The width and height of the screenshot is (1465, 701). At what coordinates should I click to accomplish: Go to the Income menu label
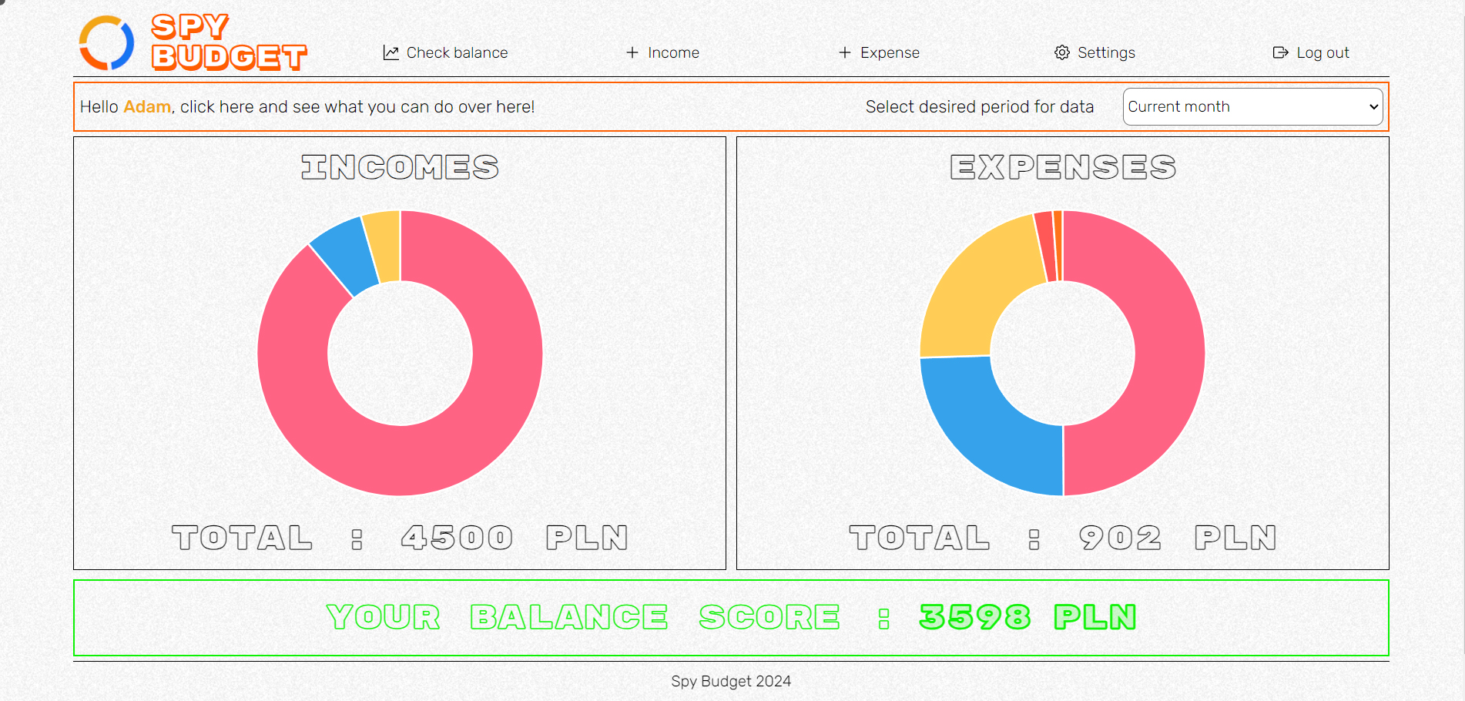(x=673, y=52)
